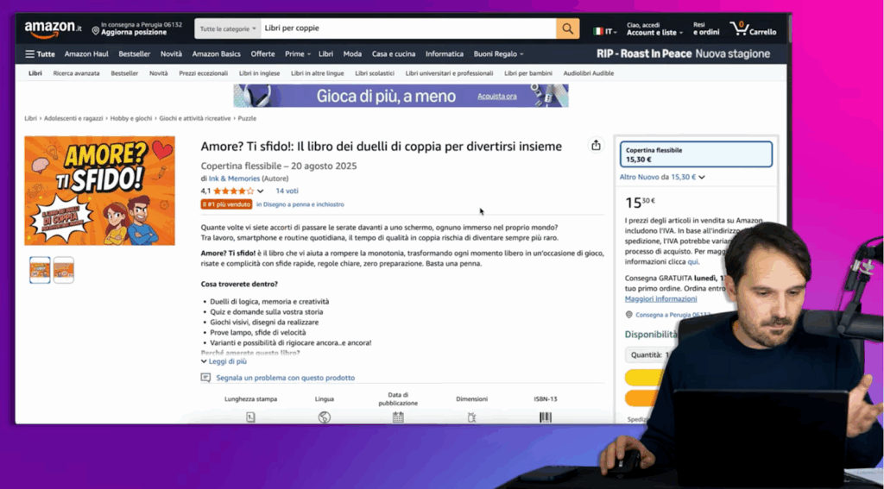The image size is (884, 489).
Task: Click the share icon beside the title
Action: click(596, 146)
